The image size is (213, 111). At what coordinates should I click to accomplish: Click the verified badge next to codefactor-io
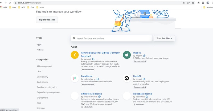97,79
